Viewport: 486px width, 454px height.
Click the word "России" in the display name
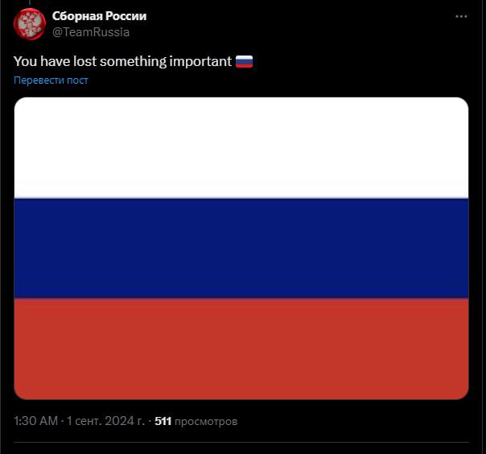124,16
